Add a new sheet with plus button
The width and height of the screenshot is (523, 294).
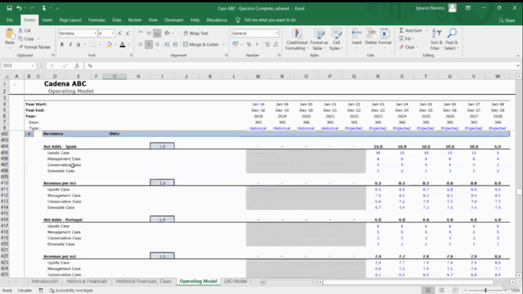(263, 282)
